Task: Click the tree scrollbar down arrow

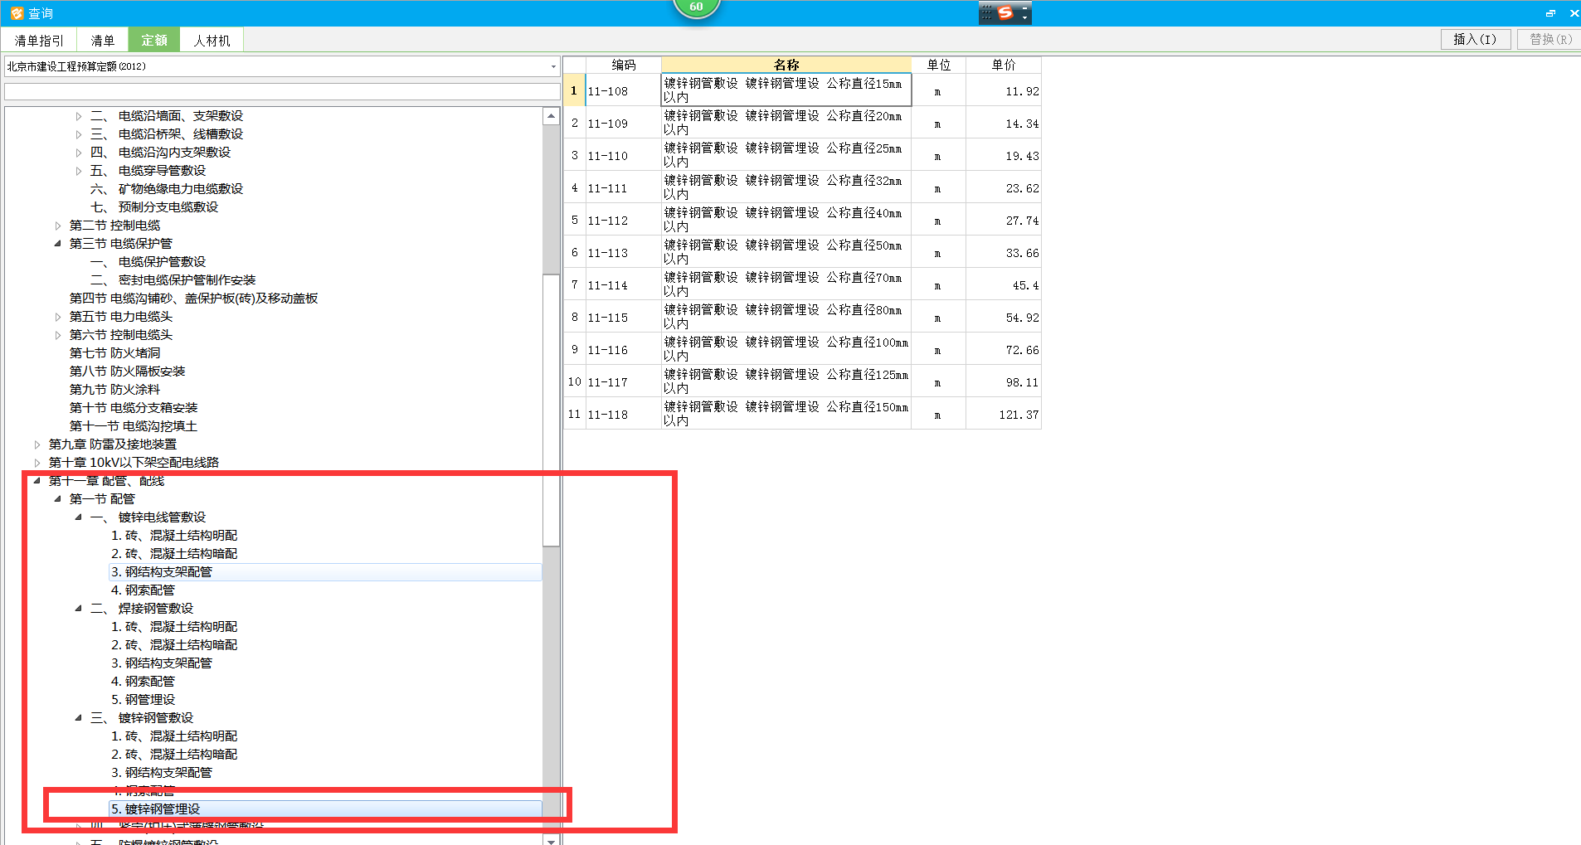Action: coord(552,840)
